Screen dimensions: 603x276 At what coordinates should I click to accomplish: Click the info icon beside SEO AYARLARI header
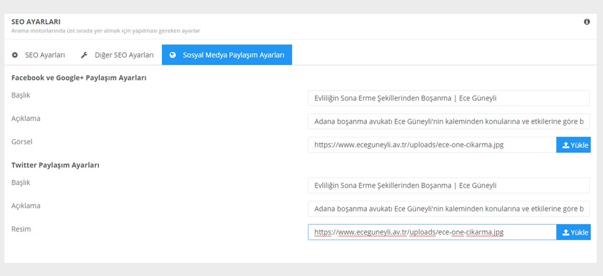587,22
